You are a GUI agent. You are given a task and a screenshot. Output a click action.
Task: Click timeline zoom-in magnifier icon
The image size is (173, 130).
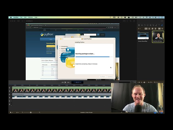click(x=39, y=112)
